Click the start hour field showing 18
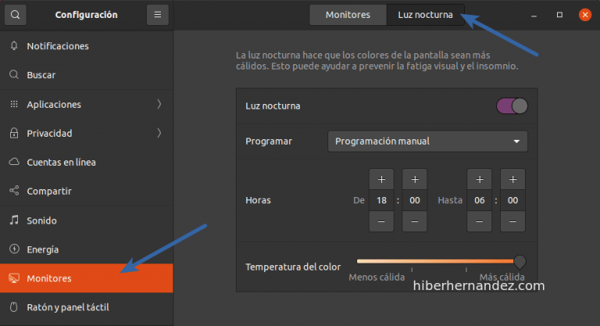Screen dimensions: 600x326 coord(380,200)
